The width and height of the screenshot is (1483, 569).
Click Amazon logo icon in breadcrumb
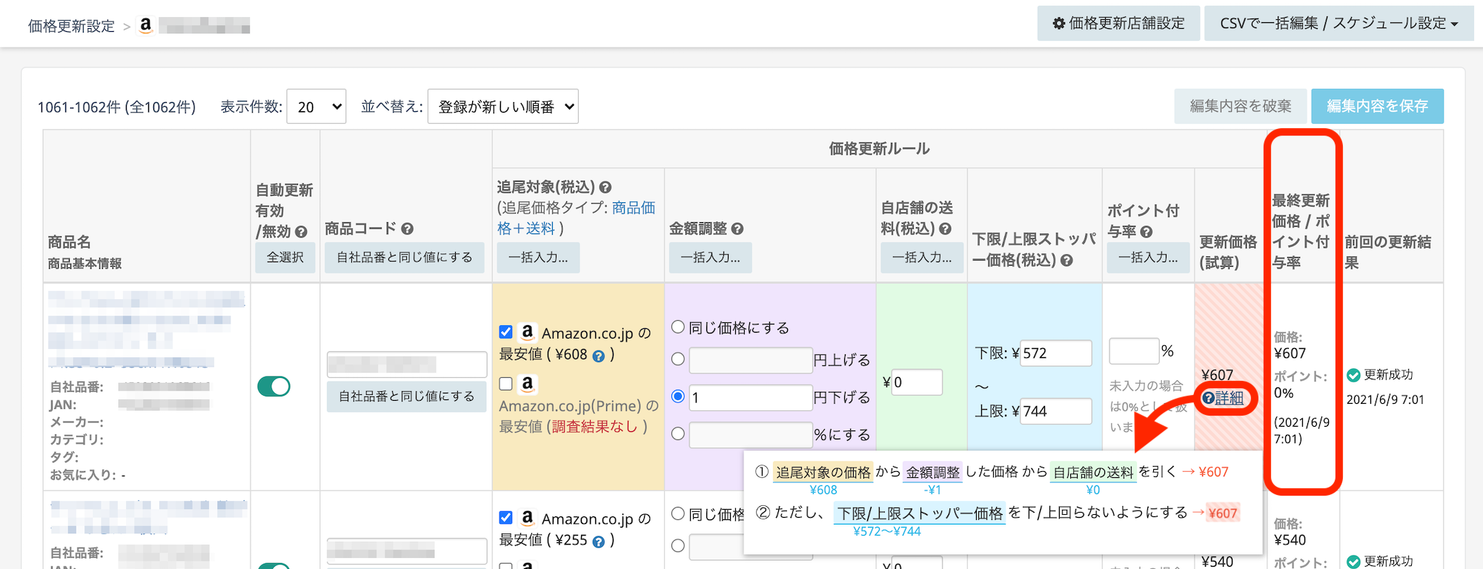[146, 25]
